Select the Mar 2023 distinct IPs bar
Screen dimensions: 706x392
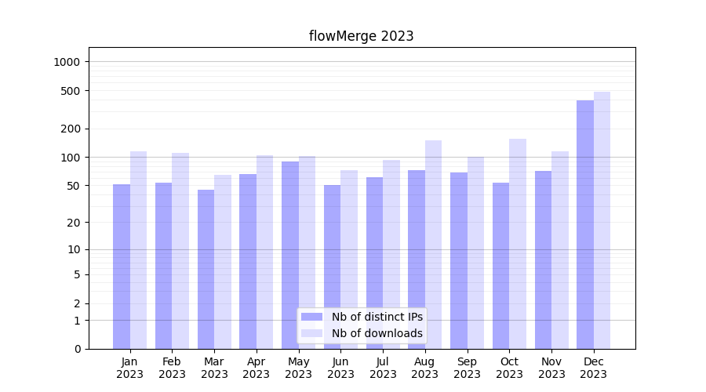[x=206, y=269]
